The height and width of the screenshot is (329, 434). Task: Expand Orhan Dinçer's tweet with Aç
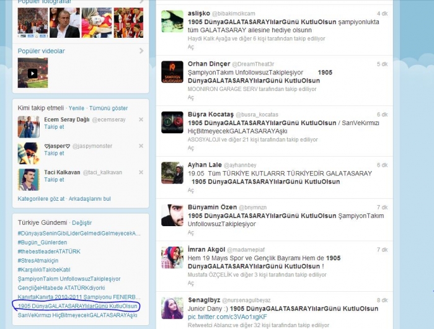(x=191, y=97)
